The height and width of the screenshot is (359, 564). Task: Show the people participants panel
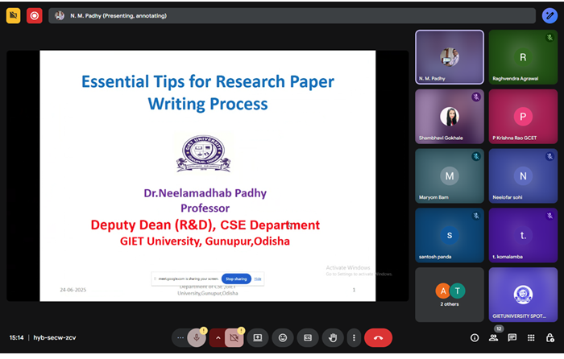click(x=493, y=337)
